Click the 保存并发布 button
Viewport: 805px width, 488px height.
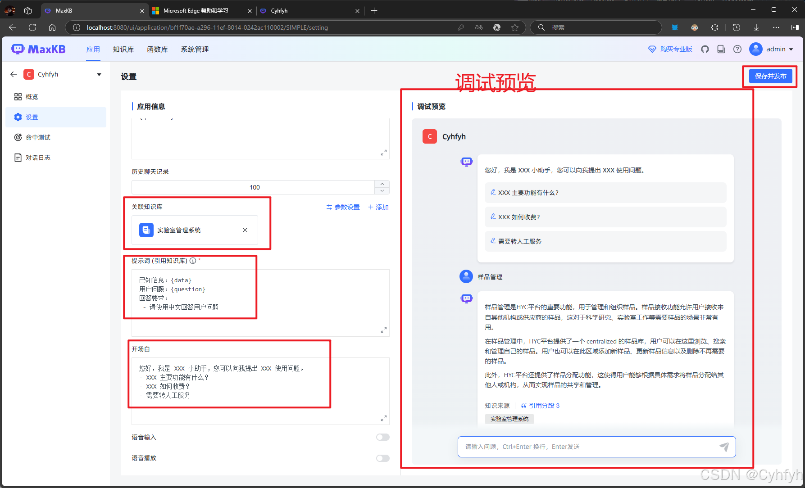coord(770,76)
